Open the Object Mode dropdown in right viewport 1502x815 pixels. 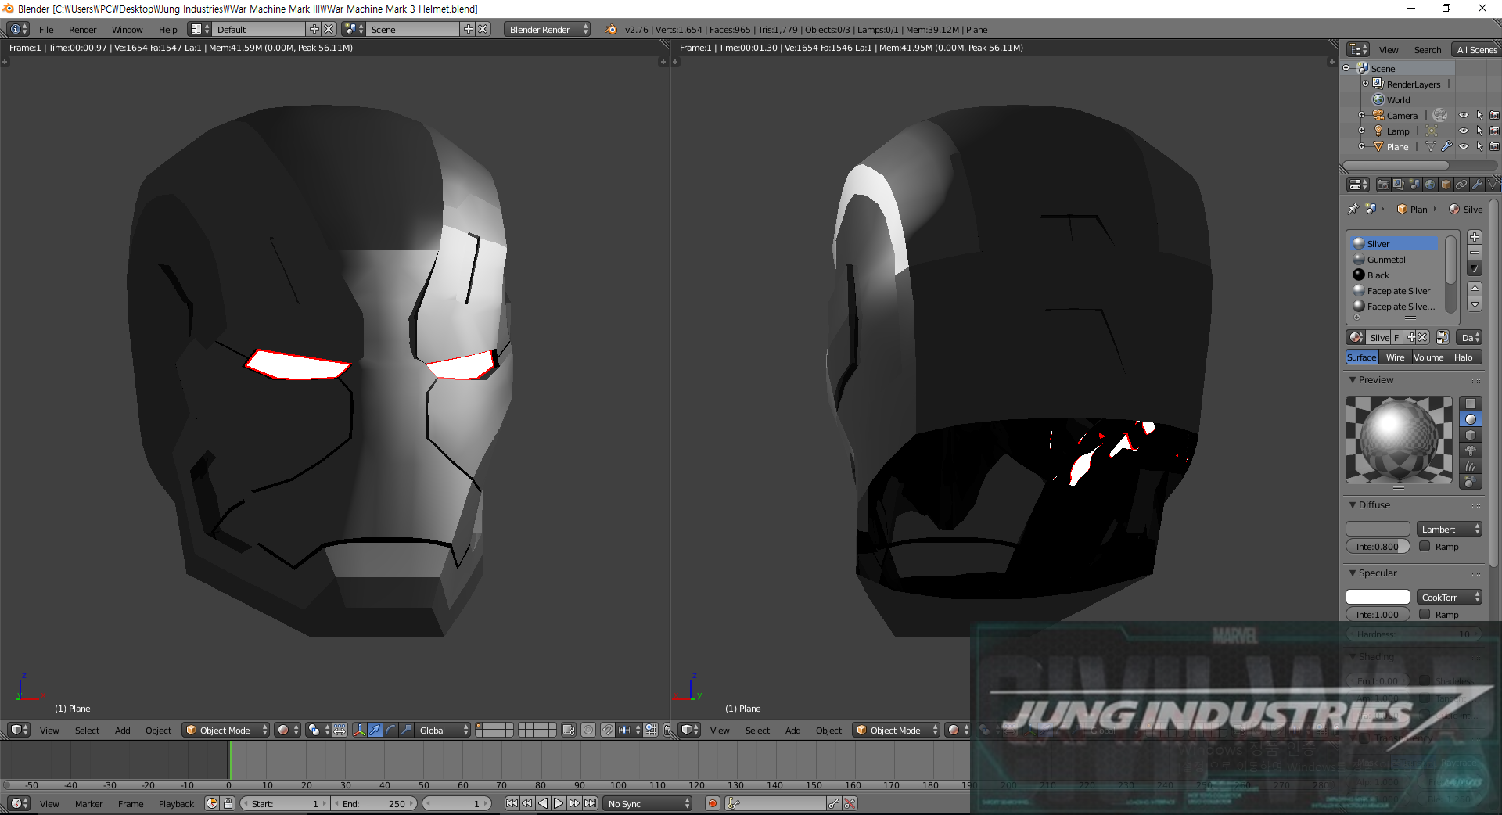coord(897,730)
